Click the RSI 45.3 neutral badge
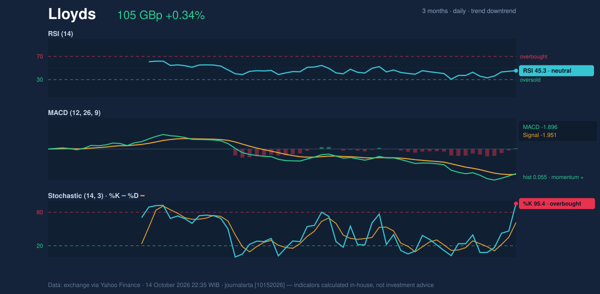Image resolution: width=600 pixels, height=294 pixels. (556, 70)
